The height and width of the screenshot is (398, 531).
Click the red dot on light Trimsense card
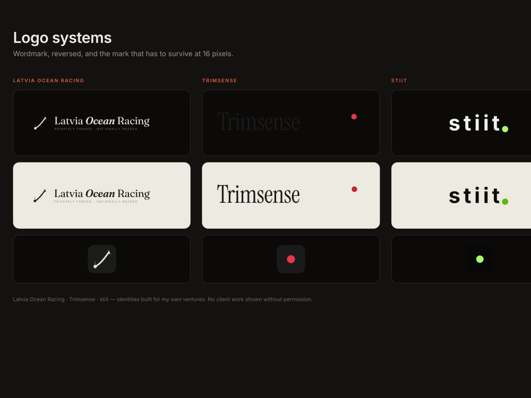[x=354, y=189]
